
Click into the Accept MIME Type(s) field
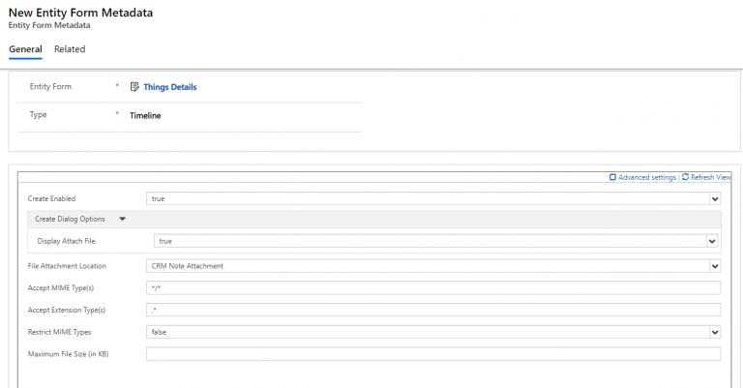point(432,288)
